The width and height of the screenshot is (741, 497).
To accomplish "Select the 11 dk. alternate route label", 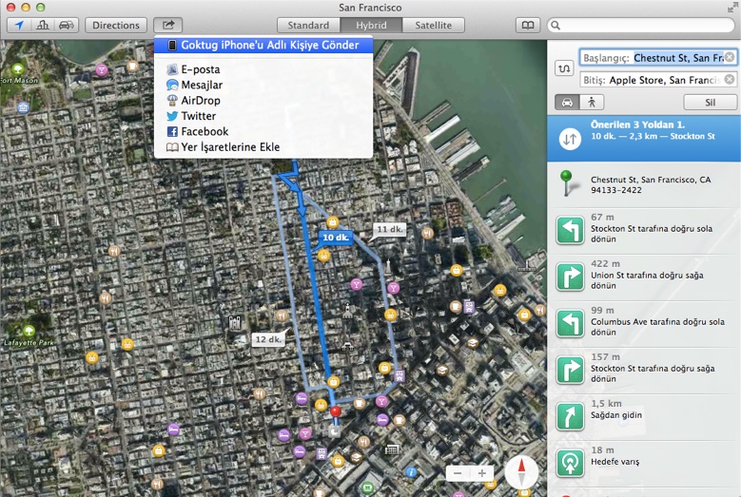I will 389,229.
